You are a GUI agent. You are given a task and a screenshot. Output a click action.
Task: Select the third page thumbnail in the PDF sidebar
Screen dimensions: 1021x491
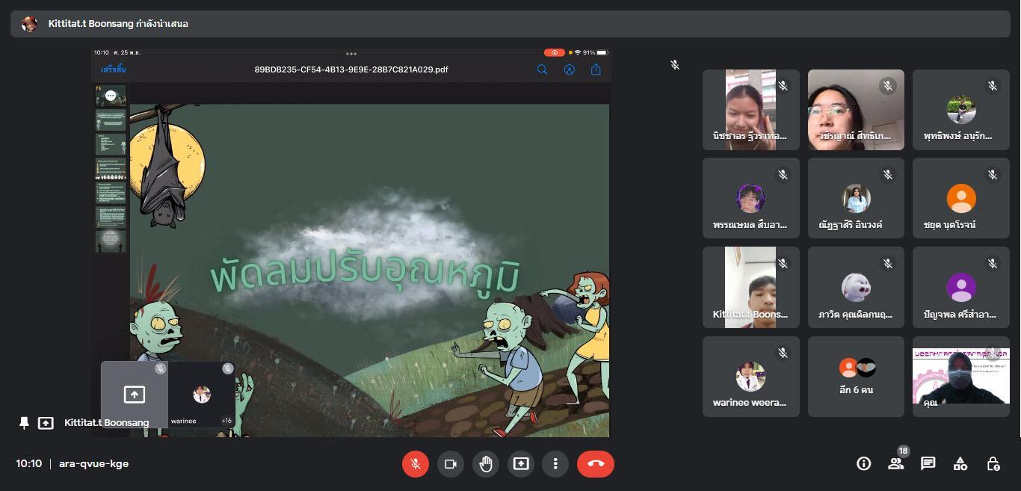tap(111, 144)
